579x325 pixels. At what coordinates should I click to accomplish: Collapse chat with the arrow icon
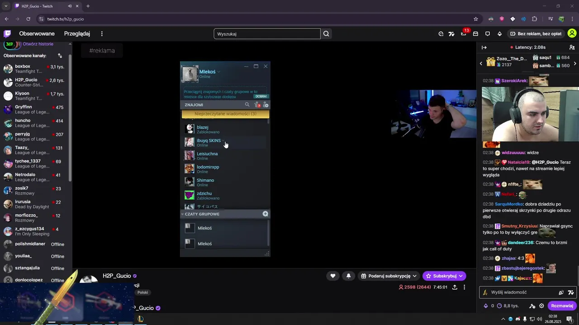pyautogui.click(x=484, y=47)
